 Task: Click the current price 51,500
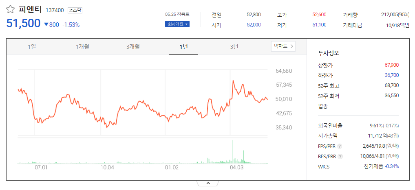(x=23, y=24)
